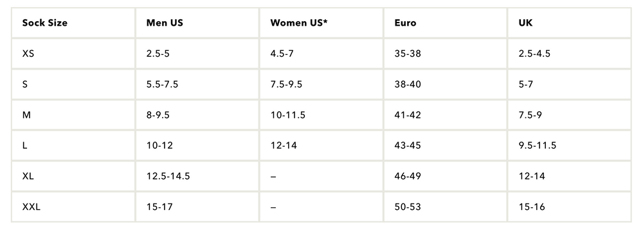Click the Euro 43-45 cell
Image resolution: width=643 pixels, height=235 pixels.
446,146
